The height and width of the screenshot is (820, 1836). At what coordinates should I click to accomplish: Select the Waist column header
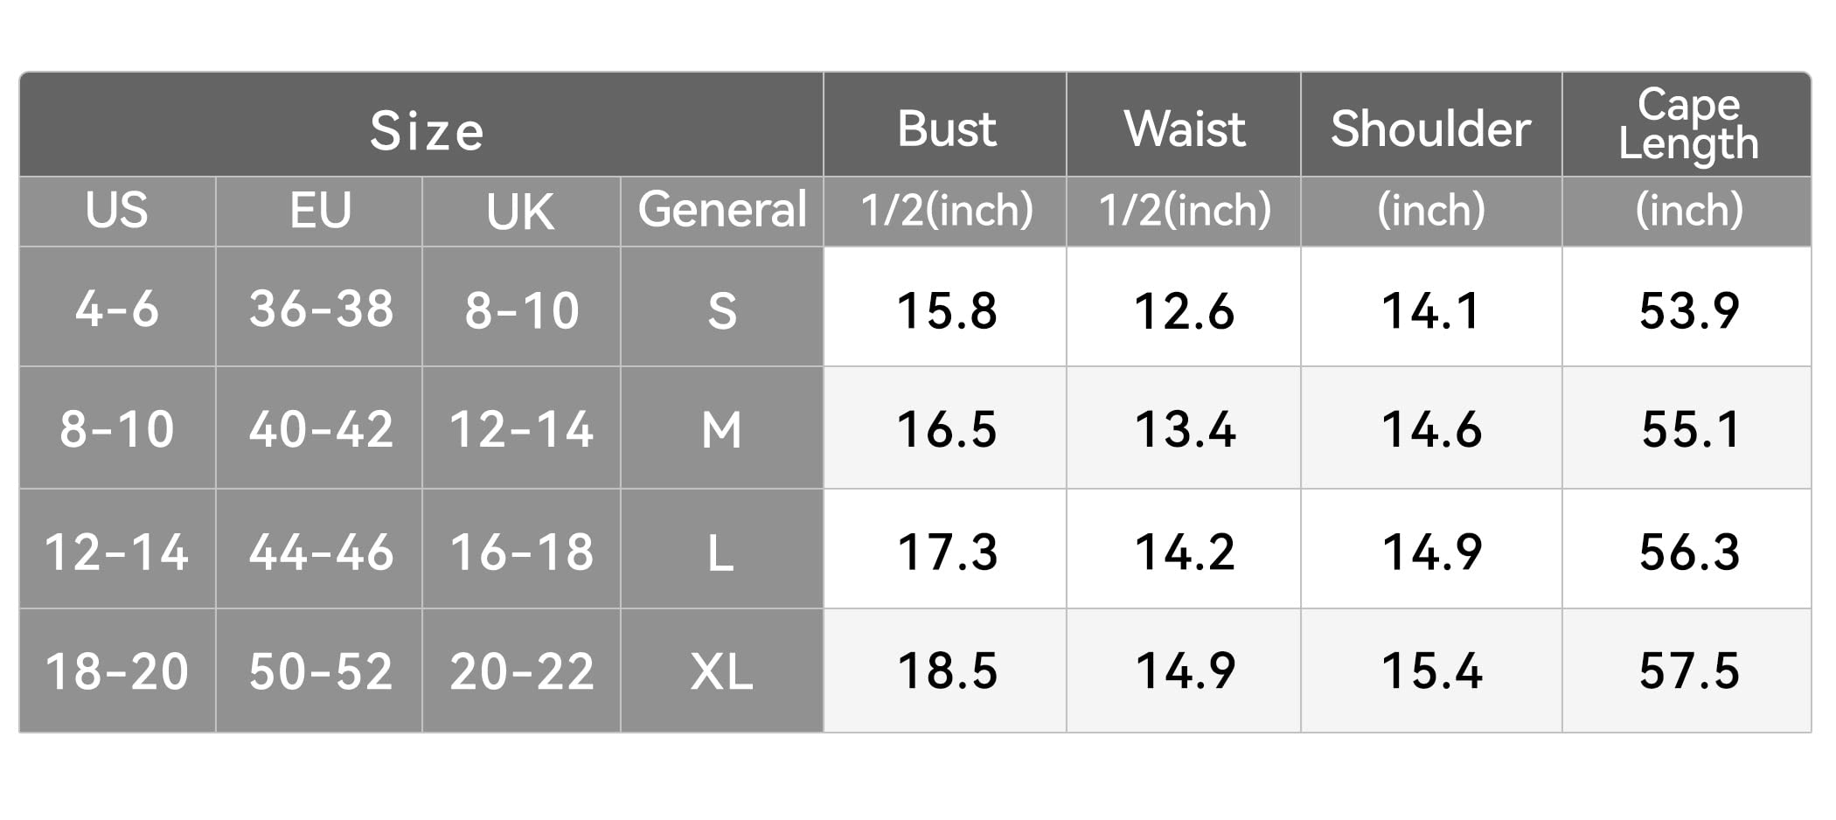tap(1185, 129)
